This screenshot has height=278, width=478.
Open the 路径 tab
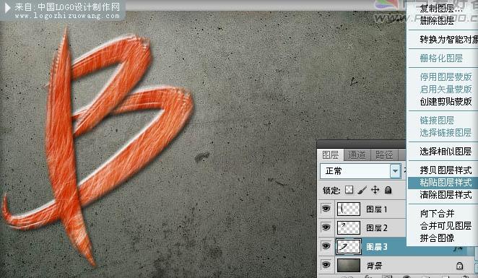[384, 155]
